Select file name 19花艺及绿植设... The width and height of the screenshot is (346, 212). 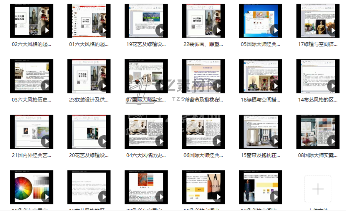(146, 44)
